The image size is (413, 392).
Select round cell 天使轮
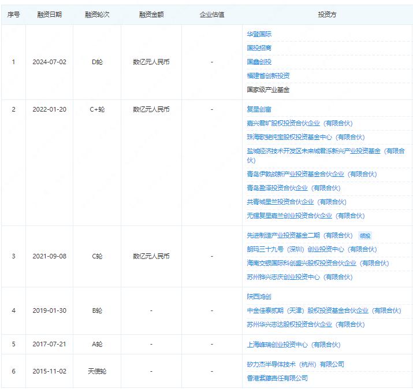click(97, 371)
